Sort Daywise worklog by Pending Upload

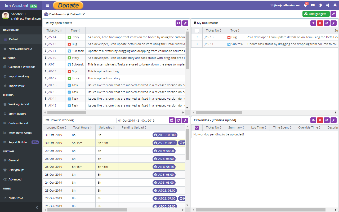tap(134, 128)
